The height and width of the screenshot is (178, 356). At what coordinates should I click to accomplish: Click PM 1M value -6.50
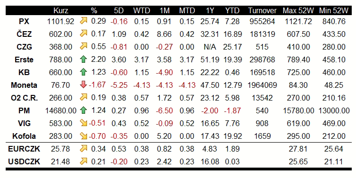pos(165,110)
